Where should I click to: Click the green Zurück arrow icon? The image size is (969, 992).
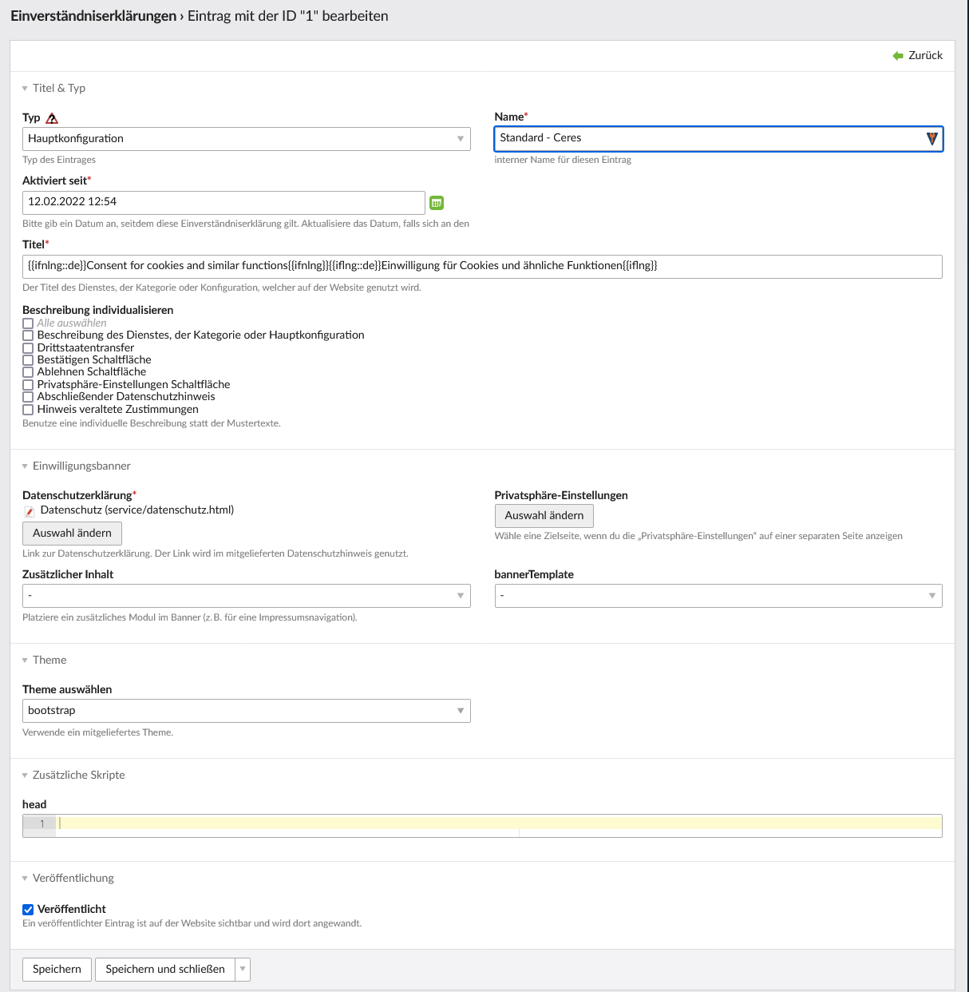(x=898, y=56)
